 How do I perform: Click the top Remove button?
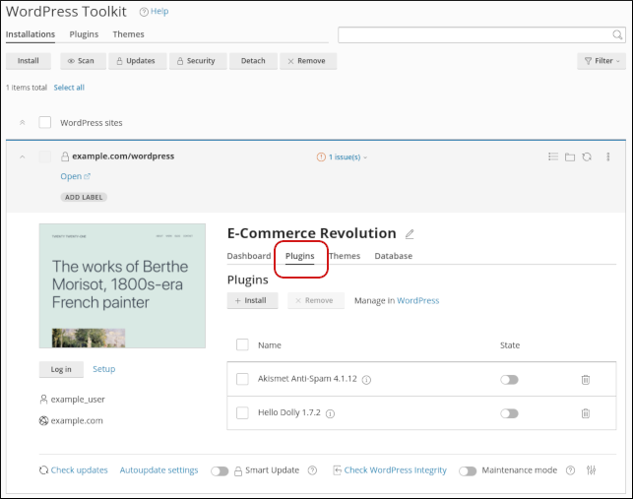click(308, 61)
